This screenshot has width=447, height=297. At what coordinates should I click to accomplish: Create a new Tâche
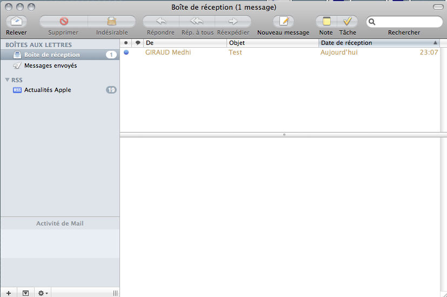pyautogui.click(x=348, y=22)
